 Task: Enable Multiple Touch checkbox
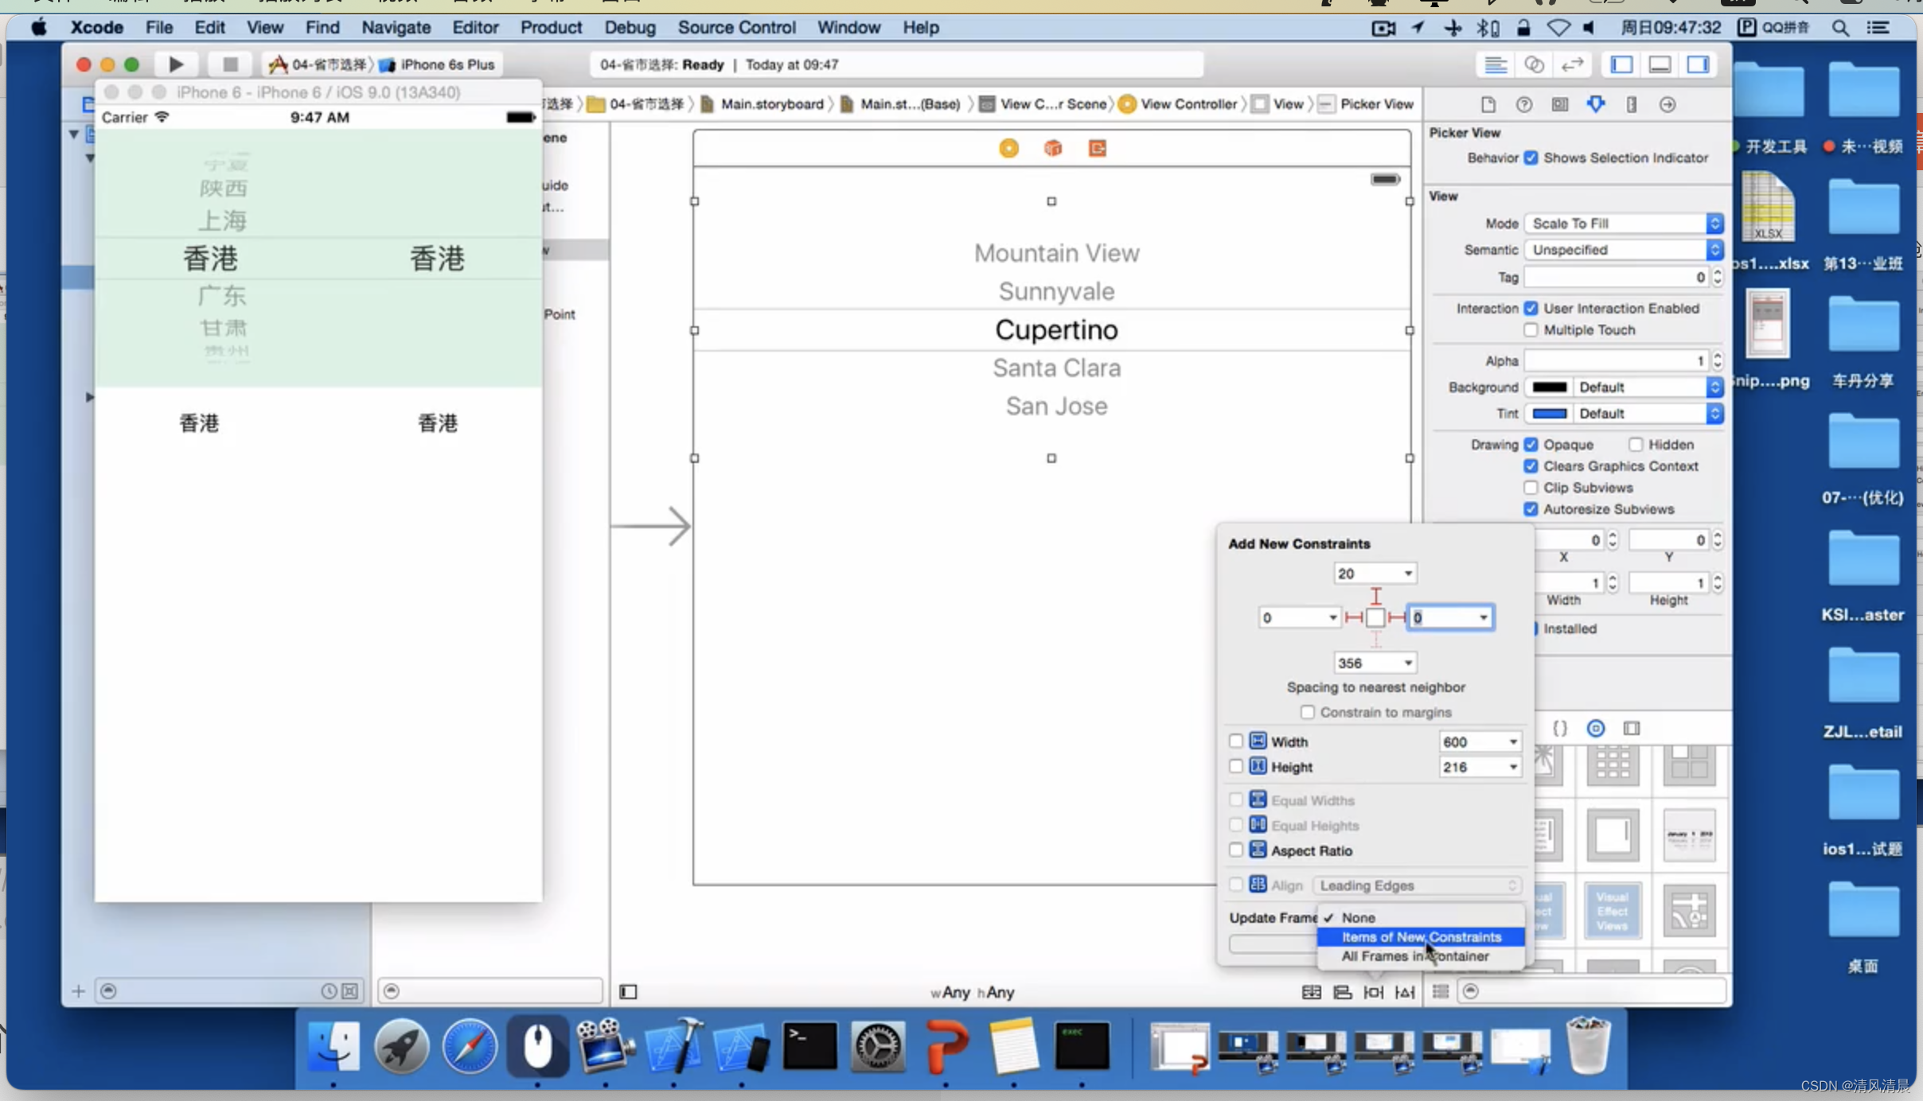click(1531, 329)
